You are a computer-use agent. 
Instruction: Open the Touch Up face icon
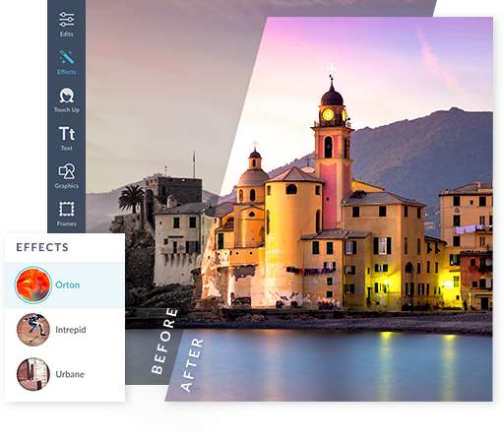67,95
